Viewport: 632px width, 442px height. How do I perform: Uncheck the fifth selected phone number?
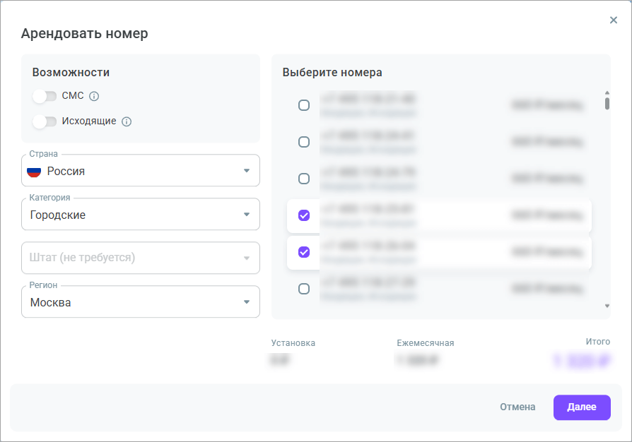coord(304,252)
